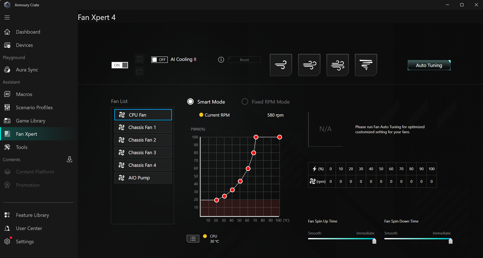Click the Auto Tuning button
The image size is (483, 258).
(429, 65)
